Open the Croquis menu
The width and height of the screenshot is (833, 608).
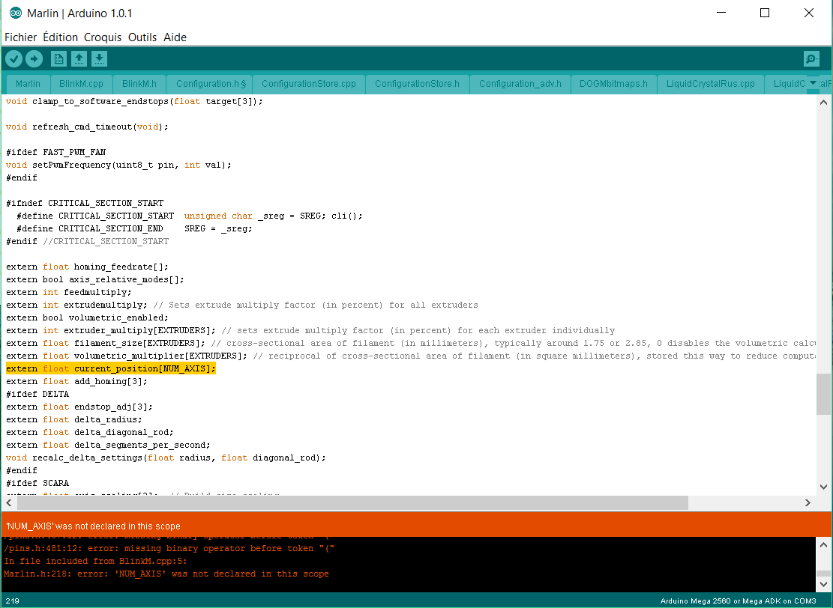[103, 37]
